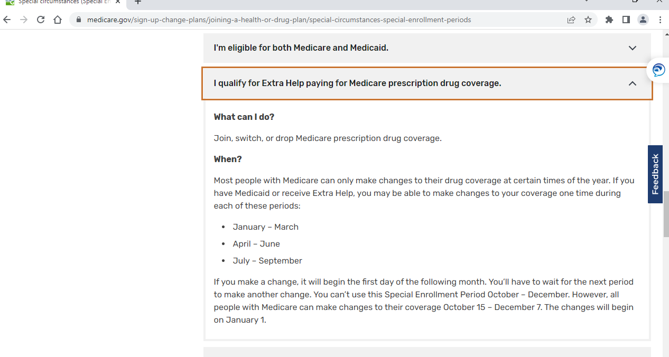Click the page's vertical scrollbar thumb
Viewport: 669px width, 357px height.
point(666,214)
